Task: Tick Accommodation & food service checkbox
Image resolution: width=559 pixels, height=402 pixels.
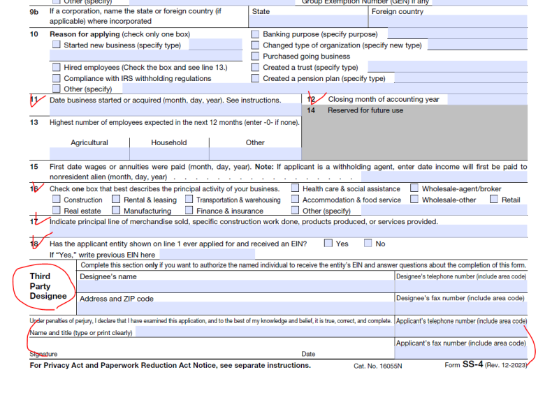Action: [295, 199]
